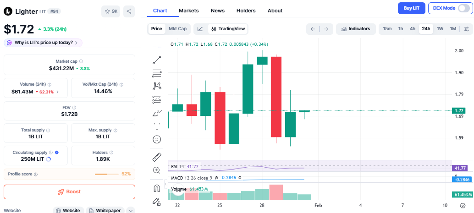Screen dimensions: 474x213
Task: Switch chart to Mkt Cap view
Action: (177, 29)
